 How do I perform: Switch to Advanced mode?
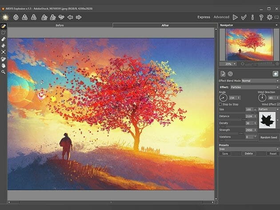click(x=221, y=17)
